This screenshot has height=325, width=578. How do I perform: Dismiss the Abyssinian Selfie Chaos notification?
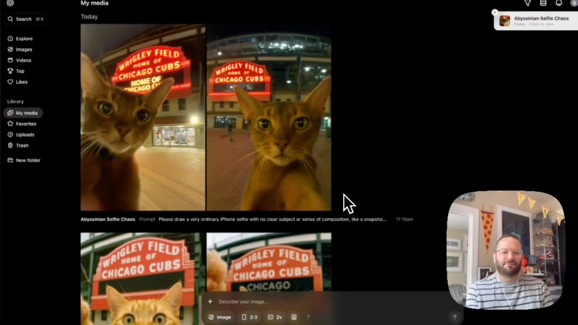(x=495, y=12)
